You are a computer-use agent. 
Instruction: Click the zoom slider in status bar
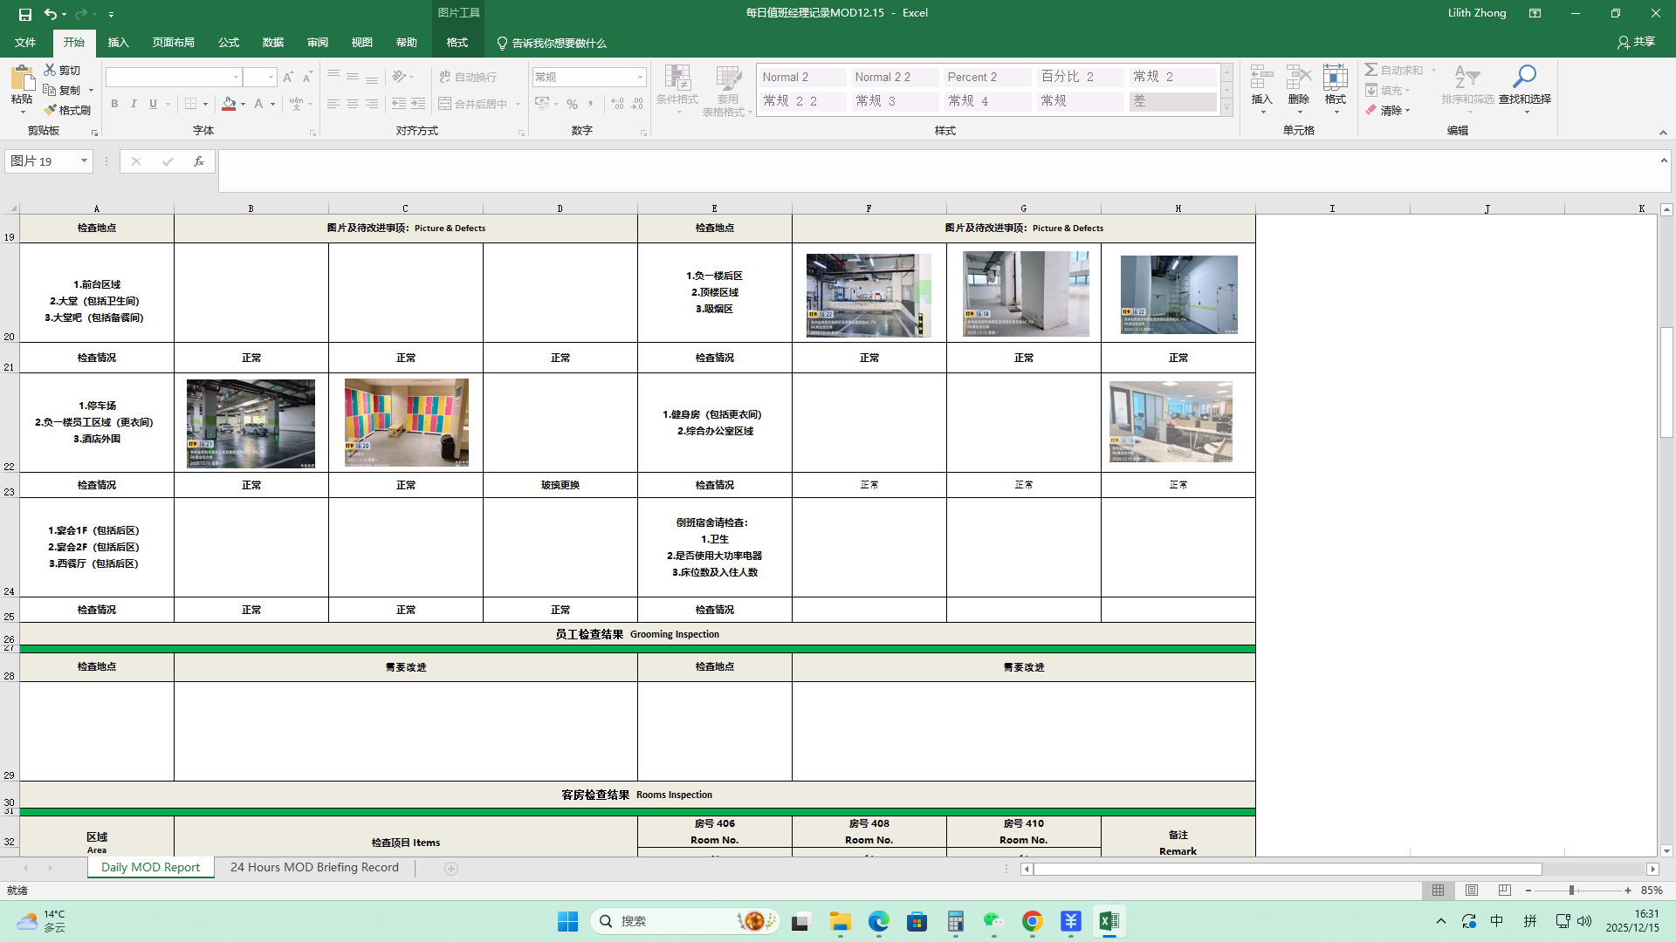1571,891
